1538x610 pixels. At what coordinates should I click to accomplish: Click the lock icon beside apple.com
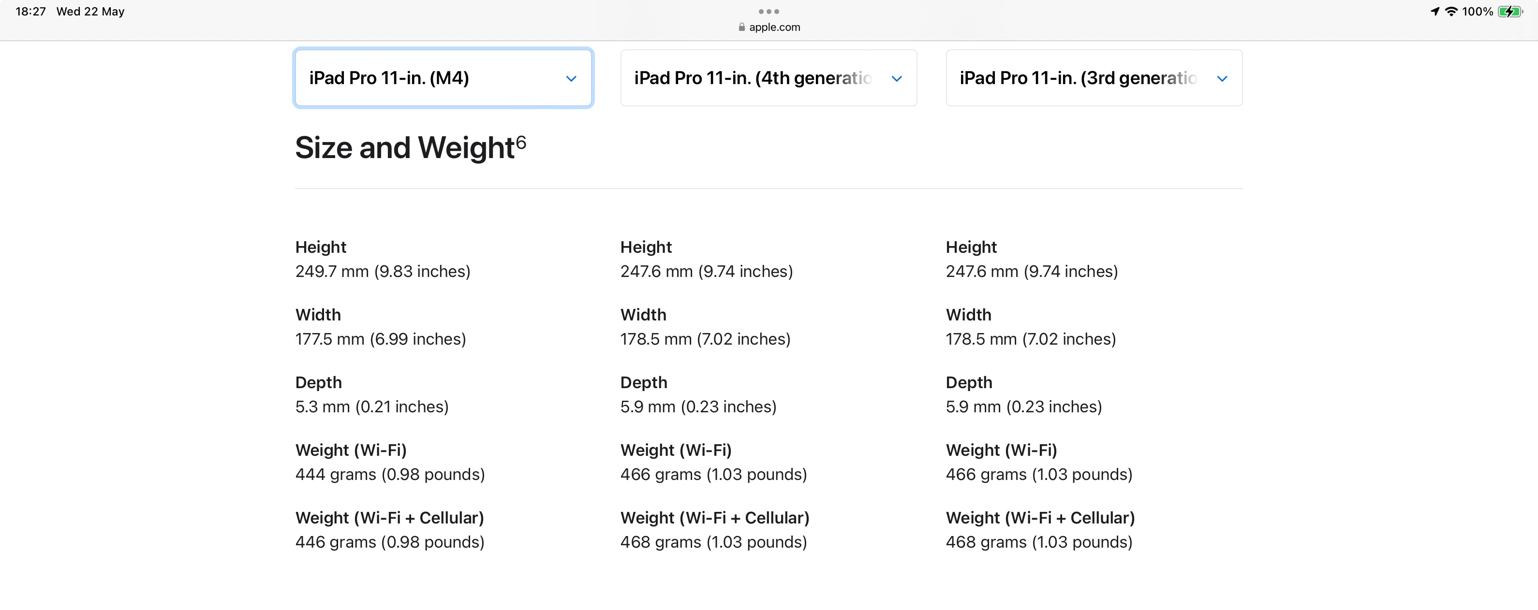coord(741,27)
